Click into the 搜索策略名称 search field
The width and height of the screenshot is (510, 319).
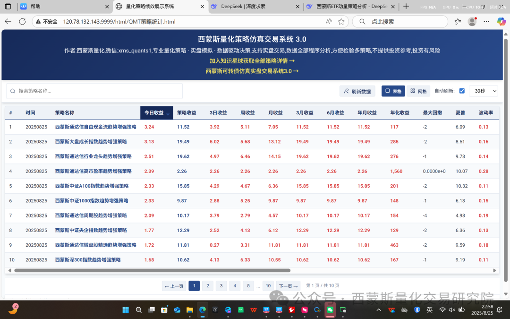[x=94, y=91]
